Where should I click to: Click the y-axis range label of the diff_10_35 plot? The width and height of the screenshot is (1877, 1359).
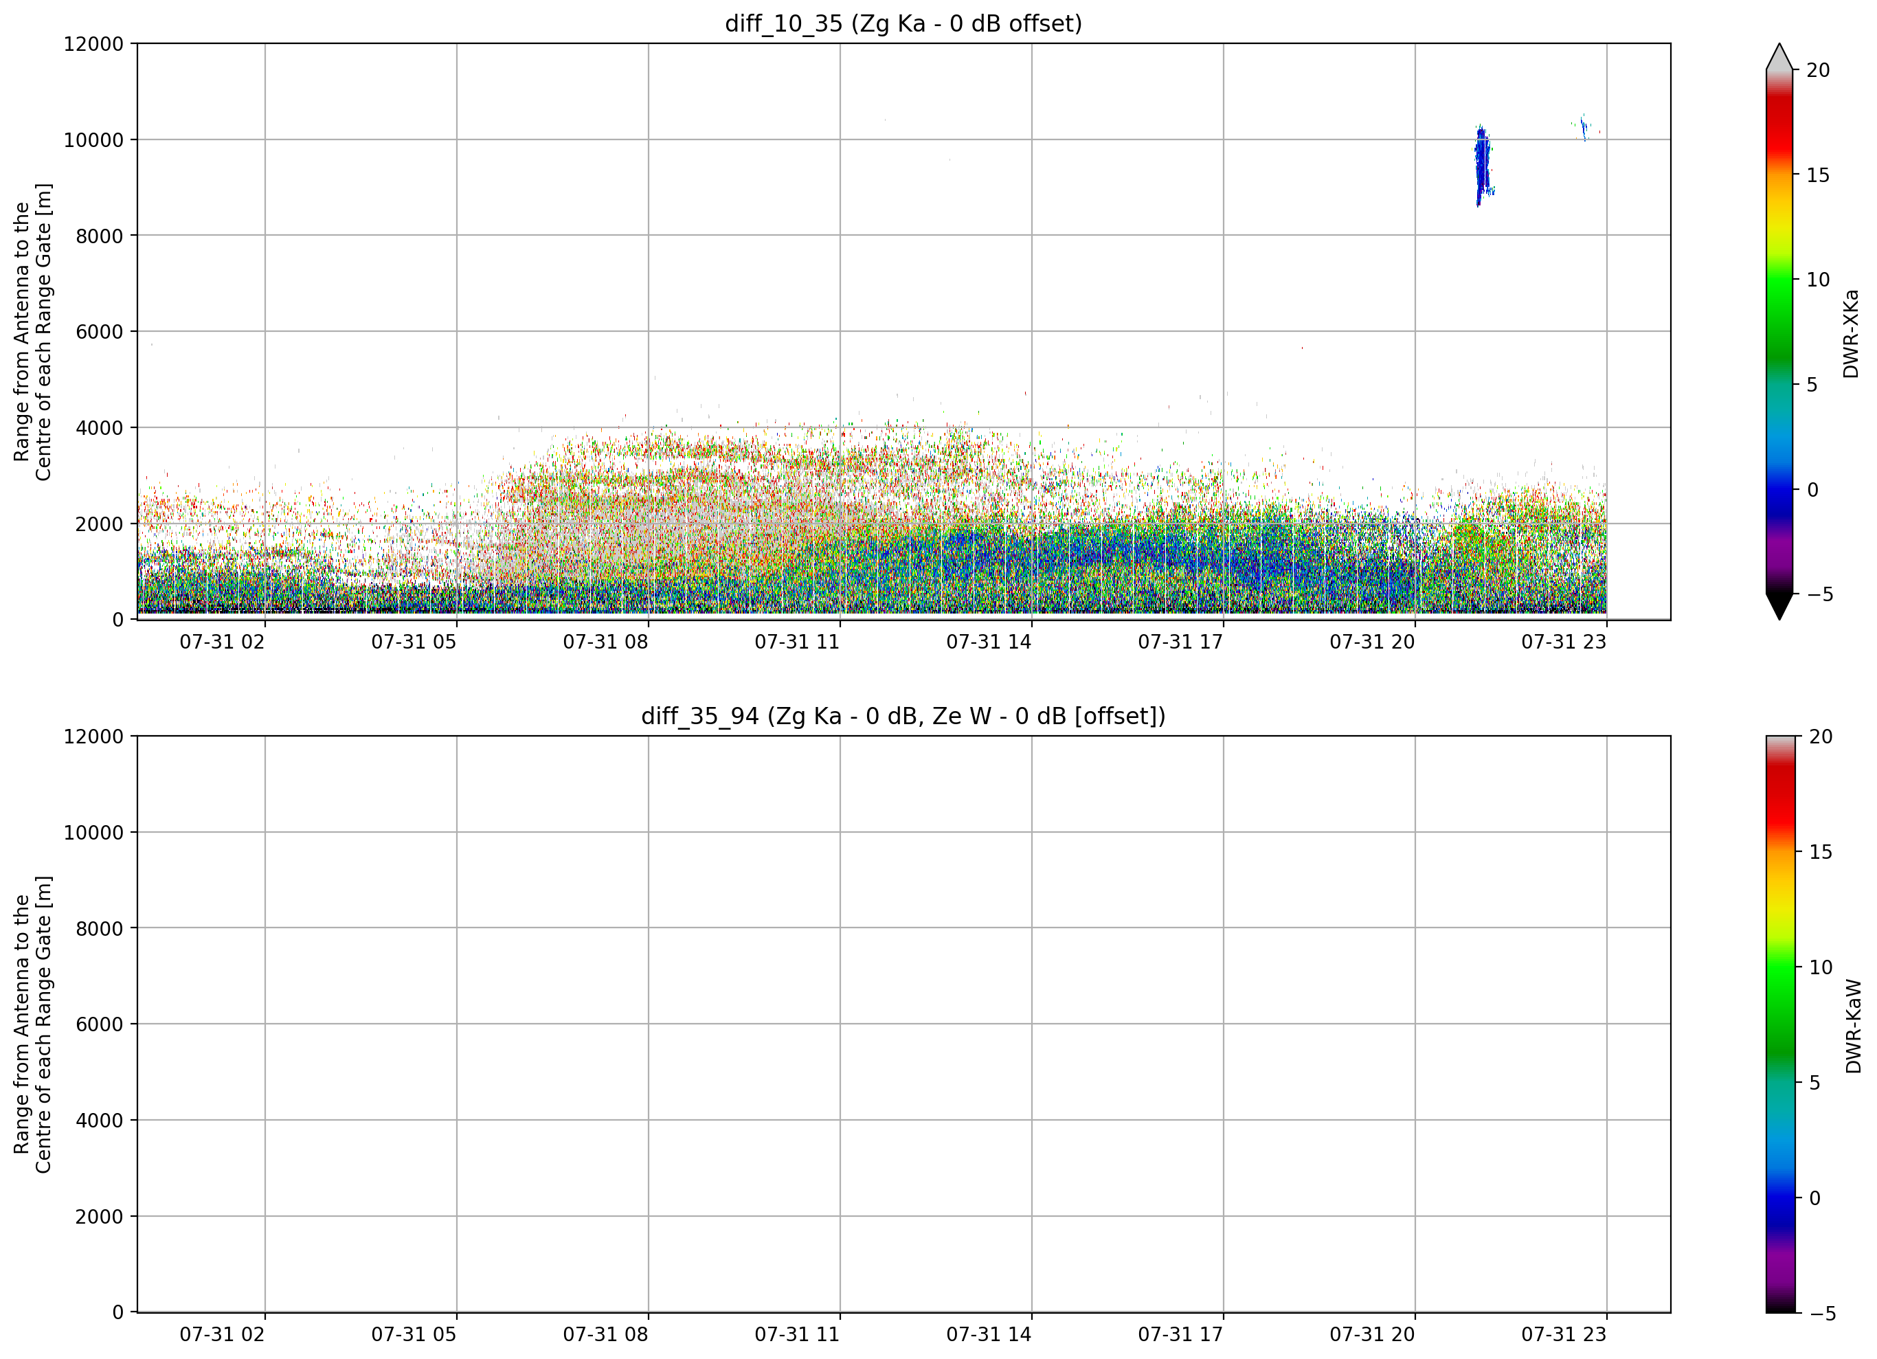click(x=32, y=332)
